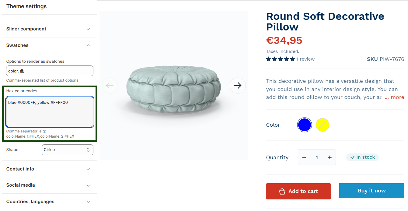
Task: Open the Shape dropdown
Action: 67,150
